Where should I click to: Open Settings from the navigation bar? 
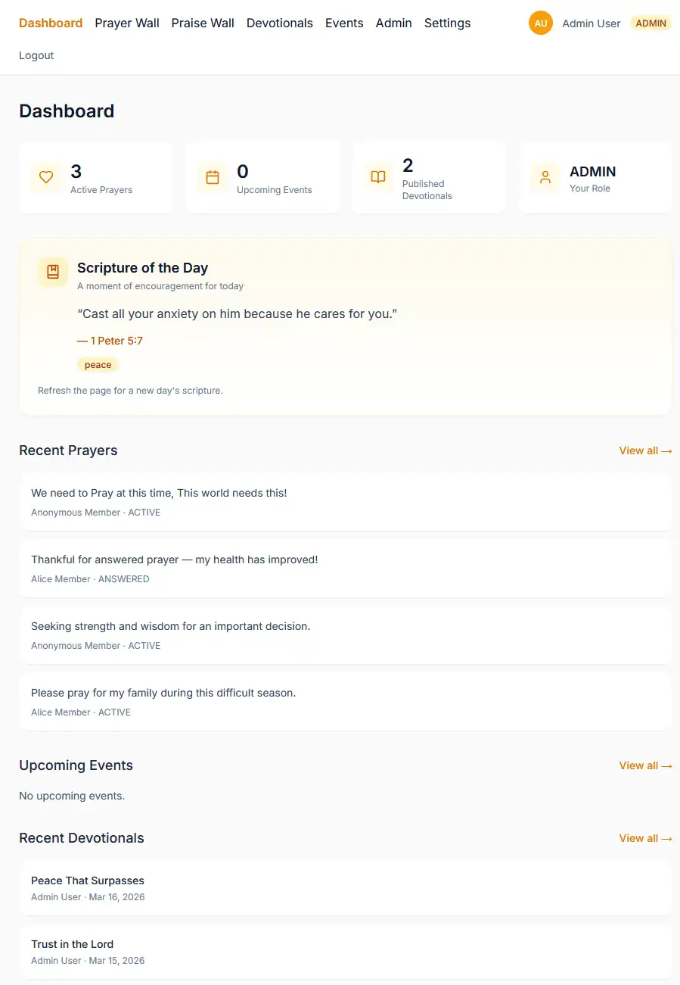(447, 23)
